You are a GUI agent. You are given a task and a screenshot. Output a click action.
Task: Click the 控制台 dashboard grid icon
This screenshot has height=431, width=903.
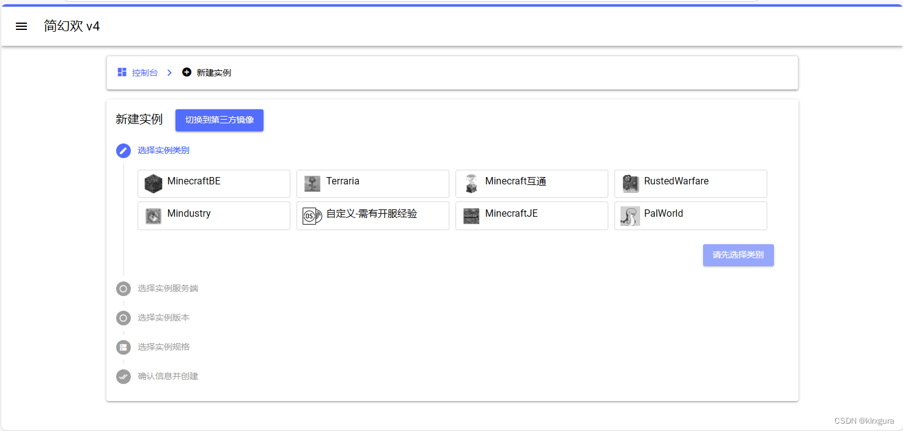pos(122,73)
